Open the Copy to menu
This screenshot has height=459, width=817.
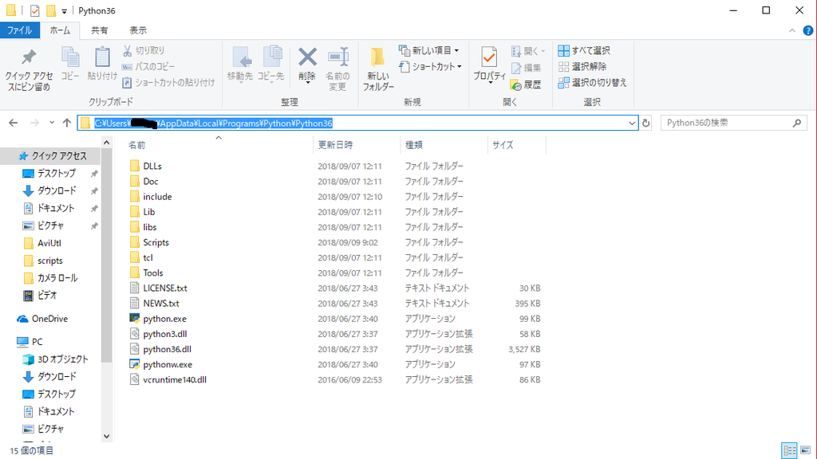point(271,65)
